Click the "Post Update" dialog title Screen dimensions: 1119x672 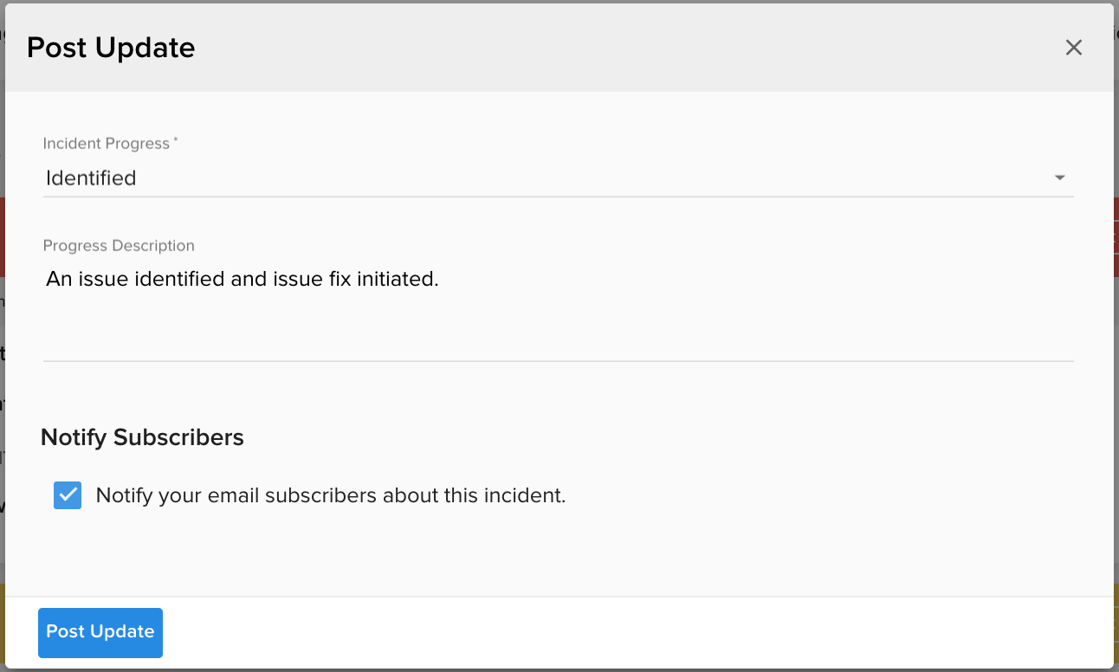tap(111, 48)
